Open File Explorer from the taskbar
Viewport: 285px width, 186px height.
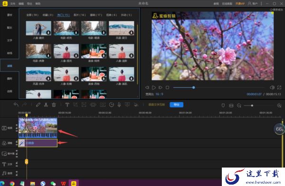(32, 184)
